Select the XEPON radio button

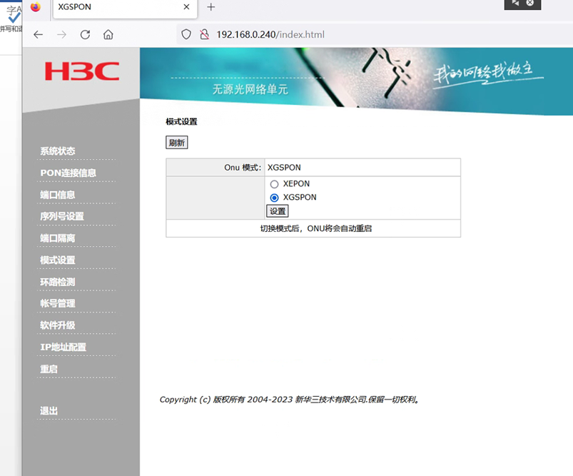274,184
